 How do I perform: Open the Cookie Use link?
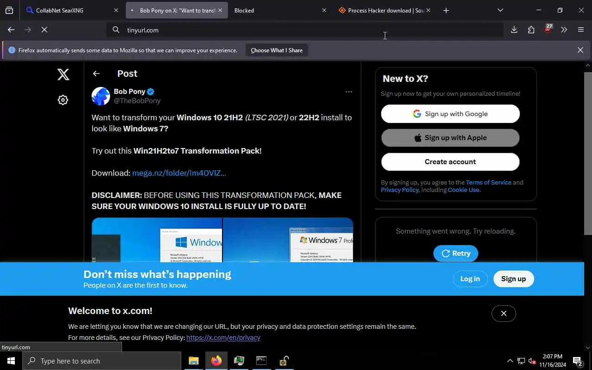(463, 190)
